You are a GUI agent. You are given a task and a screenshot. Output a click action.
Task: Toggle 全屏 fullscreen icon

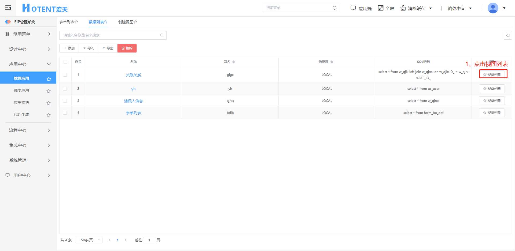pyautogui.click(x=381, y=8)
